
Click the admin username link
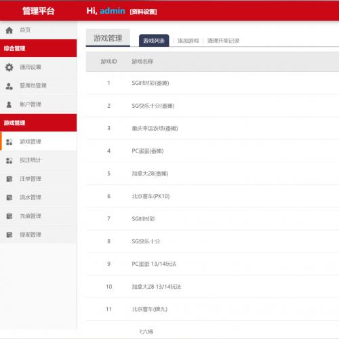(113, 11)
